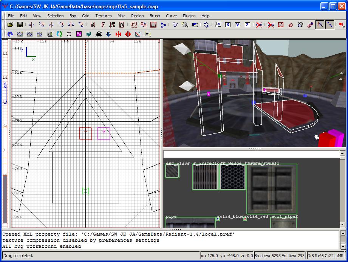Open the Curve menu
Viewport: 348px width, 262px height.
[171, 16]
